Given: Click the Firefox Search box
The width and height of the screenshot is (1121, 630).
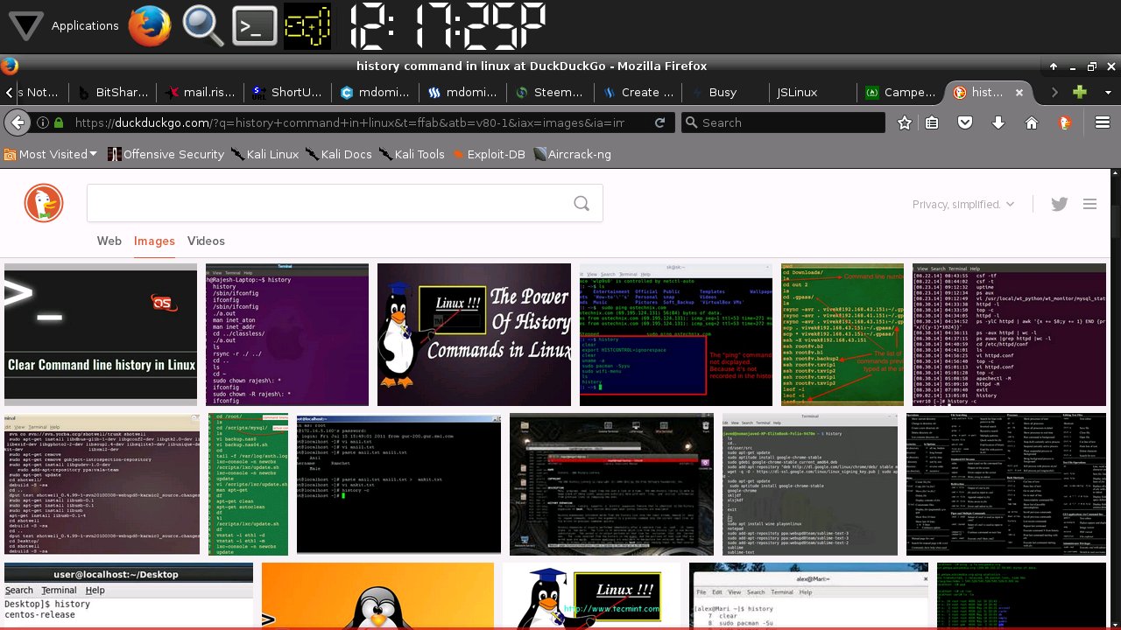Looking at the screenshot, I should pos(783,122).
